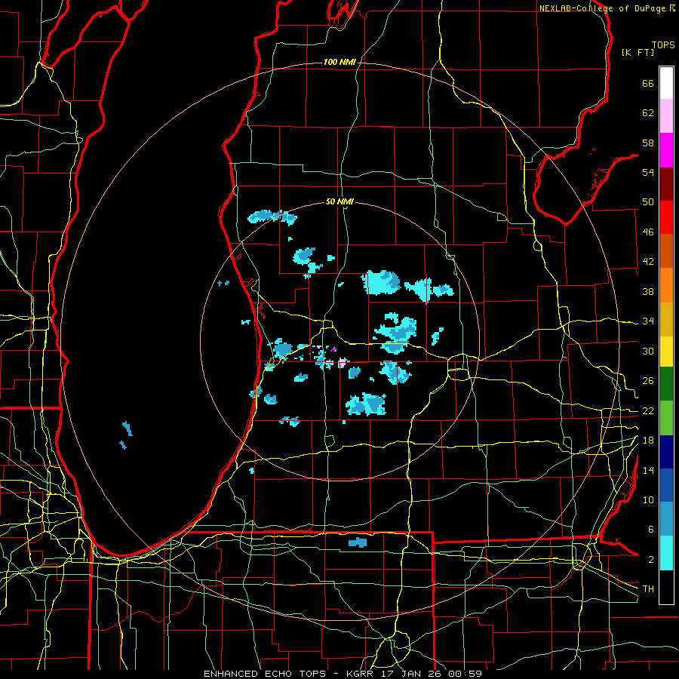
Task: Click the "26" legend value
Action: (648, 381)
